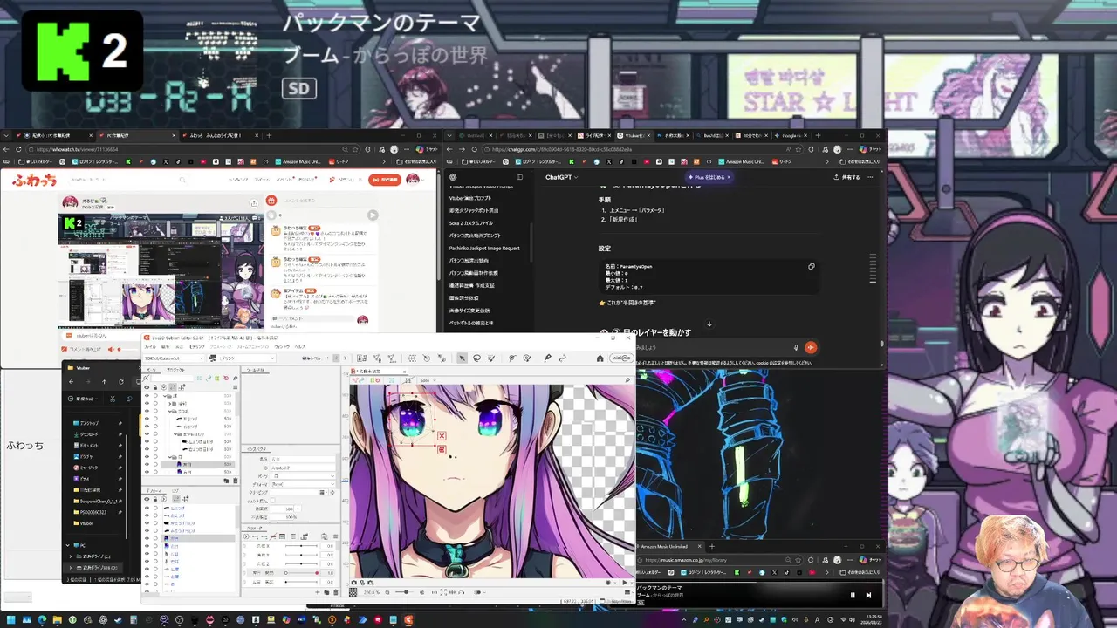Click the reload icon in the ChatGPT browser

point(475,149)
